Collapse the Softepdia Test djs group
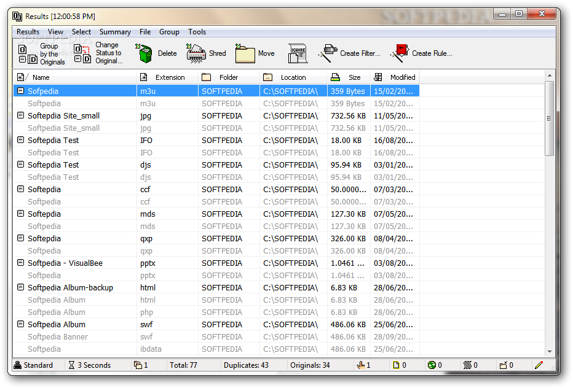Image resolution: width=573 pixels, height=388 pixels. [21, 165]
